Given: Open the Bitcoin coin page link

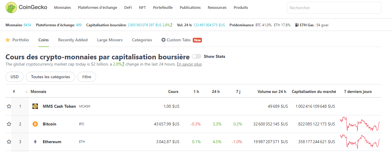Looking at the screenshot, I should pos(49,124).
